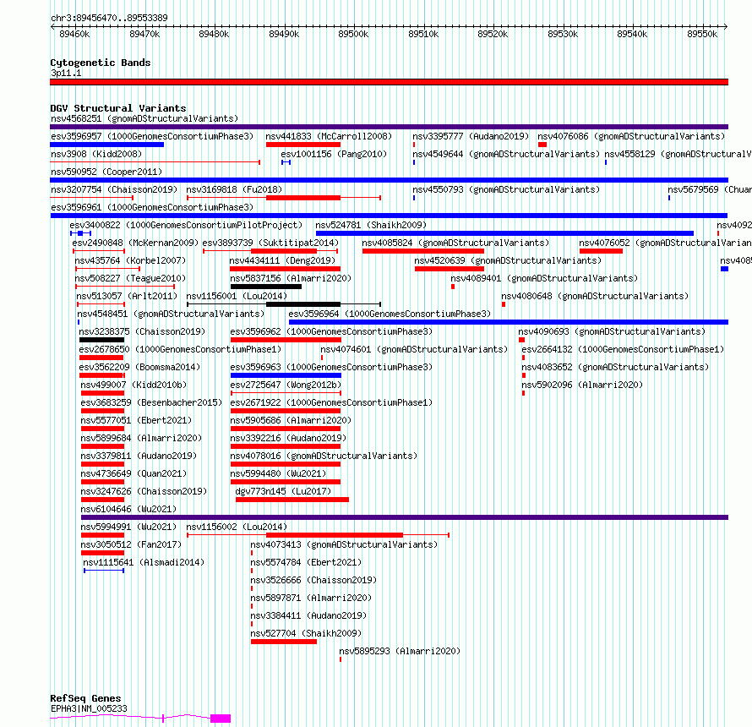
Task: Select nsv4520639 gnomAD variant label
Action: click(508, 260)
